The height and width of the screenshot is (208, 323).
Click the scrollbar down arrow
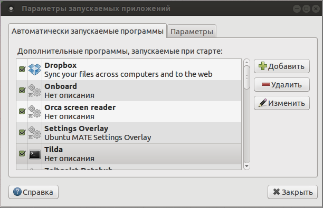[x=246, y=166]
